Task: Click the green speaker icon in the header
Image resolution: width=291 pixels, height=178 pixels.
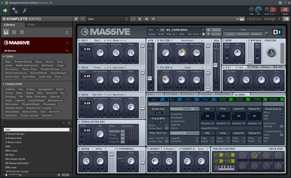Action: point(5,11)
